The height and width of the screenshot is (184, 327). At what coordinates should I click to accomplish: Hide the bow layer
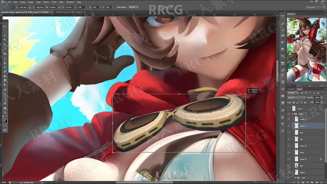289,132
